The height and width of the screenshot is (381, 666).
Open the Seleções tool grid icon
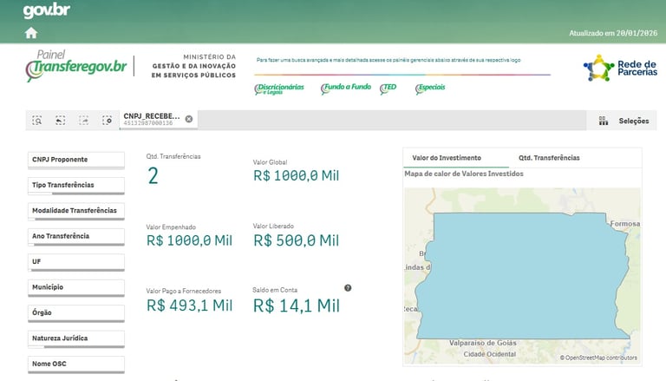(x=604, y=121)
